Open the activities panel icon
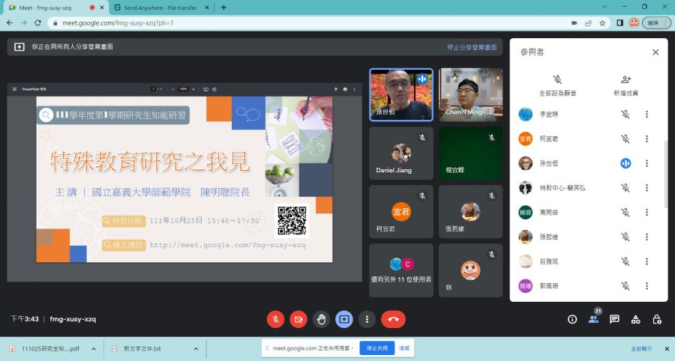This screenshot has height=361, width=675. tap(635, 319)
